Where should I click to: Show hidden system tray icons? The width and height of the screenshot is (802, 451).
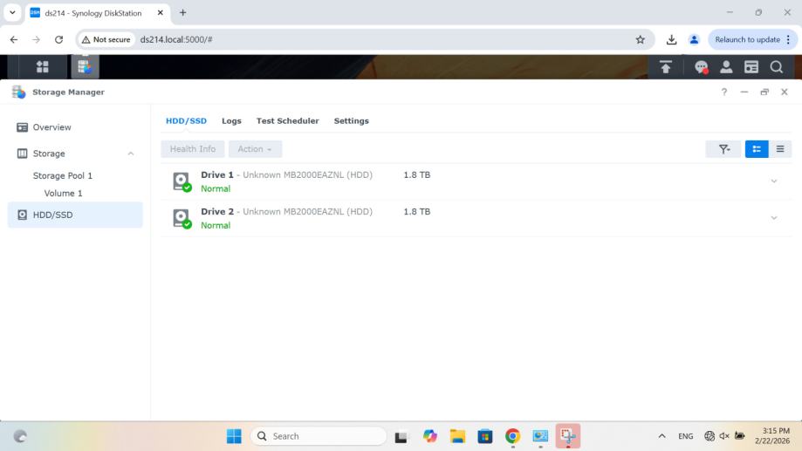[661, 436]
